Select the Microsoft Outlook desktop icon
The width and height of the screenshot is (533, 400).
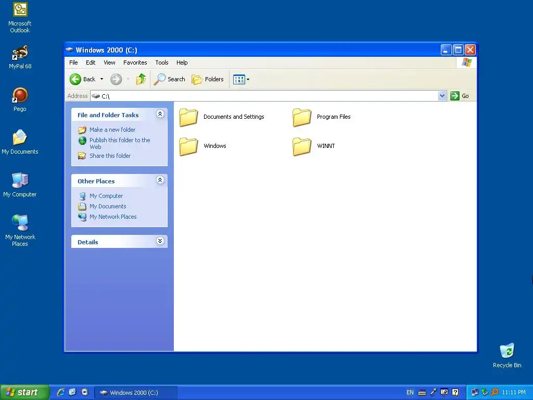[20, 18]
